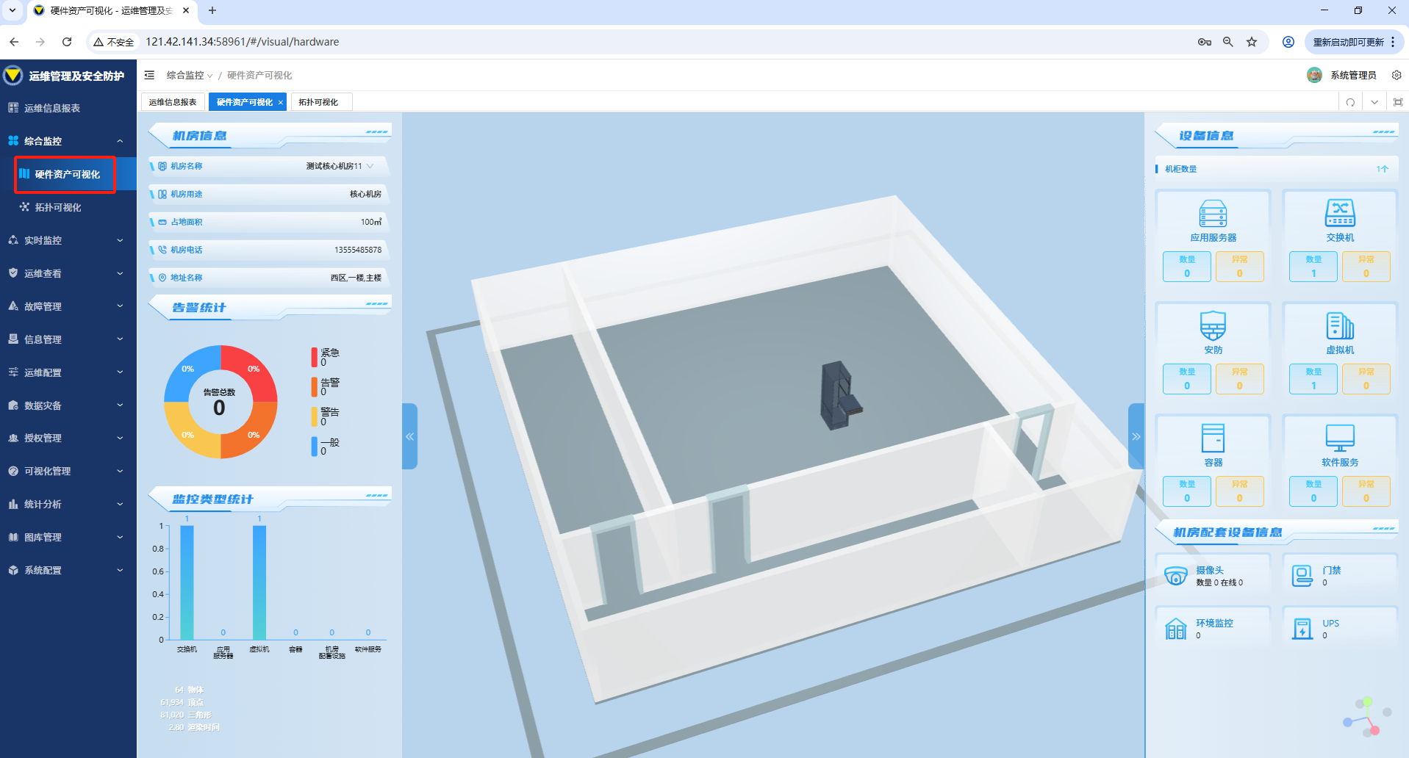Click the red 紧急 legend color swatch
The image size is (1409, 758).
[x=315, y=357]
